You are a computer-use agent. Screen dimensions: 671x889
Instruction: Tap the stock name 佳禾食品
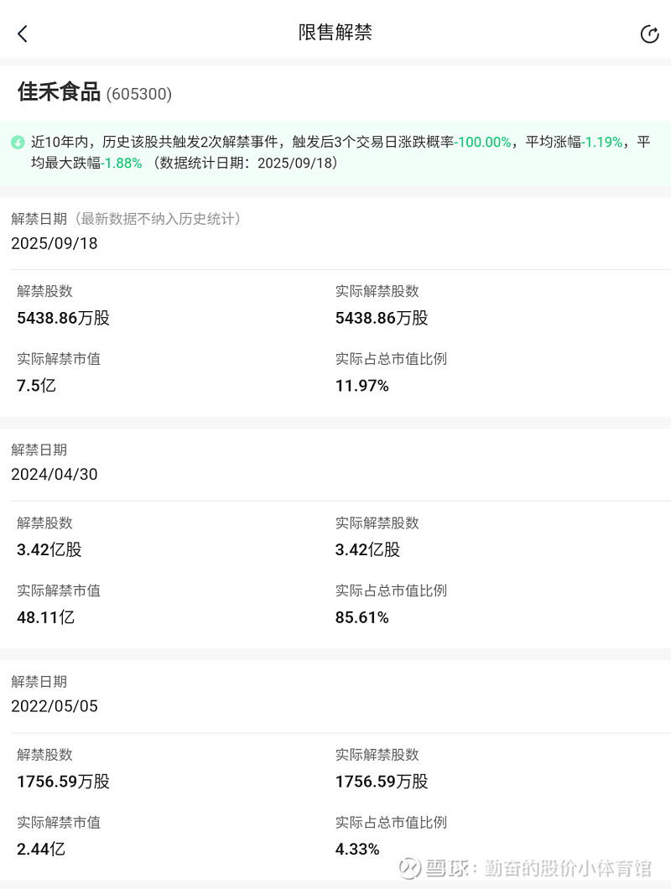pos(59,92)
